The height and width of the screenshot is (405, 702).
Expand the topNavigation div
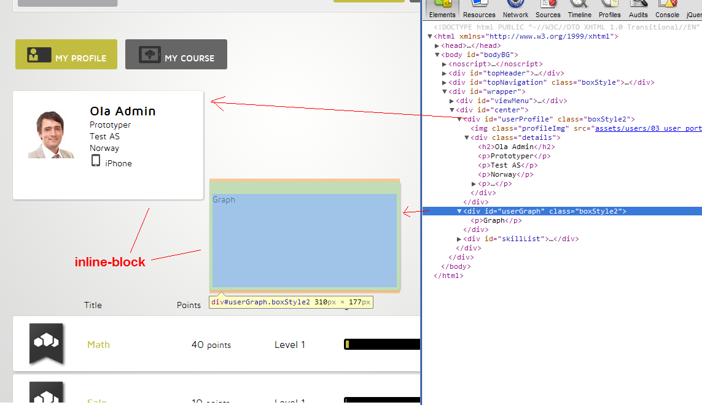(444, 82)
